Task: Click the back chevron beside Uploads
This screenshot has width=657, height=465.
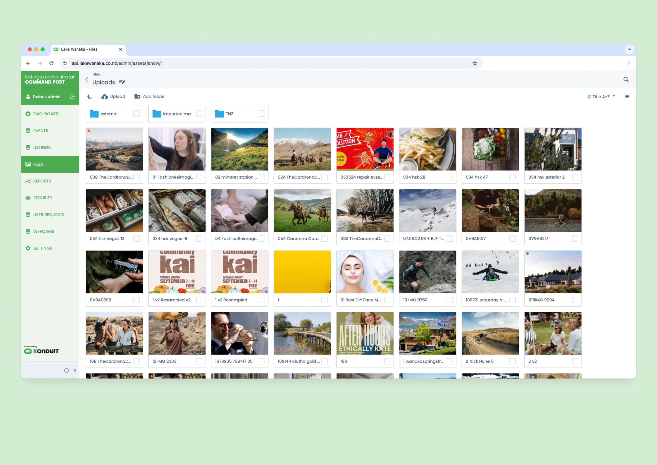Action: click(x=87, y=79)
